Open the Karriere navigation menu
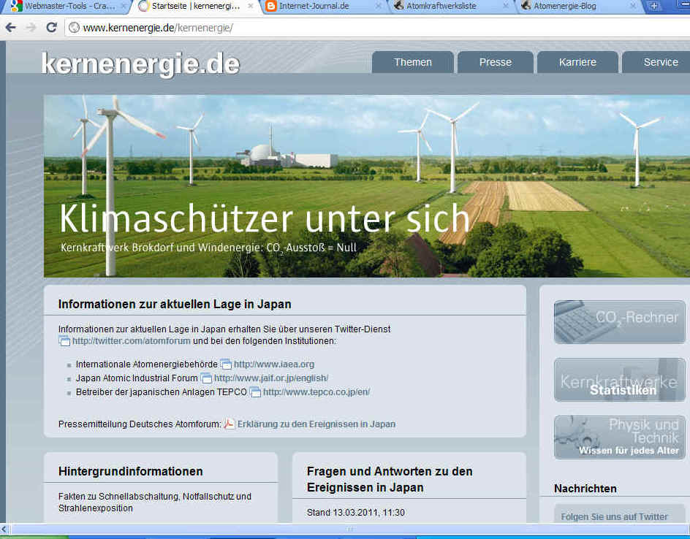This screenshot has height=539, width=690. (x=577, y=62)
